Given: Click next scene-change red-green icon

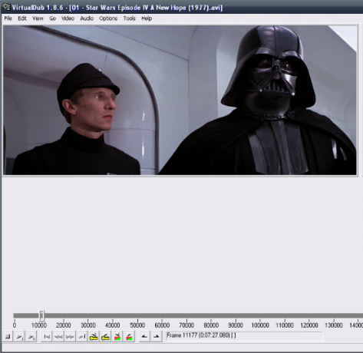Looking at the screenshot, I should (x=129, y=337).
